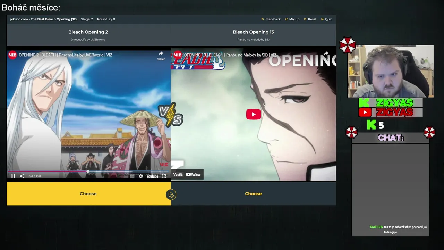The width and height of the screenshot is (444, 250).
Task: Click the Sdílet share icon on left video
Action: (x=161, y=56)
